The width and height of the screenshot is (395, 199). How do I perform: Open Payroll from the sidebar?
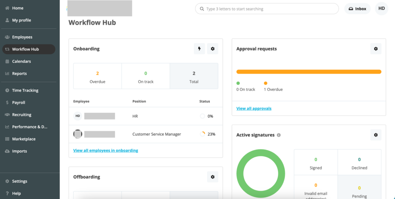pyautogui.click(x=19, y=103)
